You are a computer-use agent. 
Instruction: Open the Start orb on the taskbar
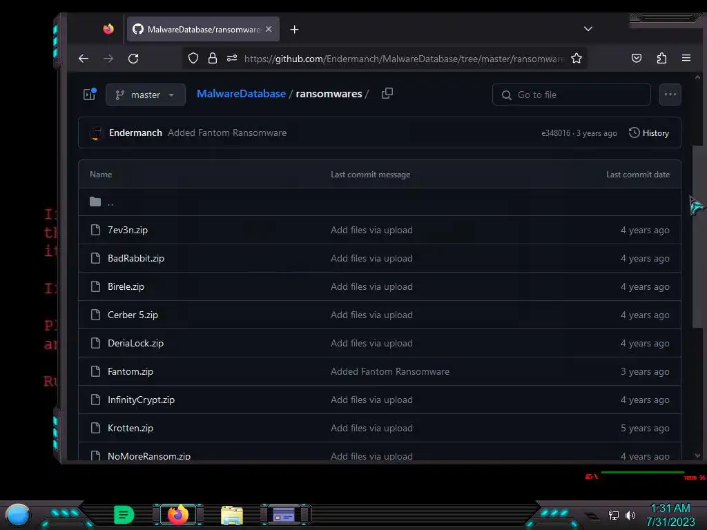[x=18, y=515]
